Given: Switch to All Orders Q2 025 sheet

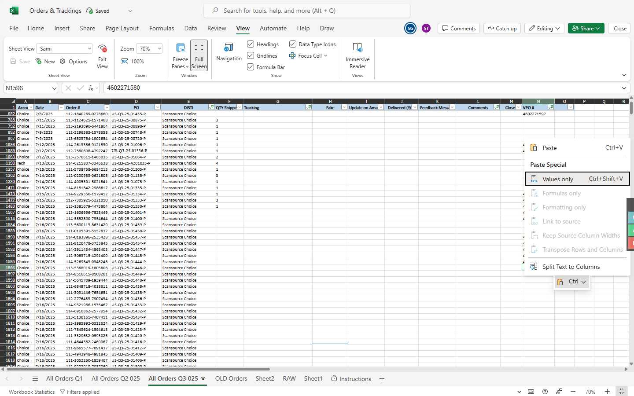Looking at the screenshot, I should point(116,379).
